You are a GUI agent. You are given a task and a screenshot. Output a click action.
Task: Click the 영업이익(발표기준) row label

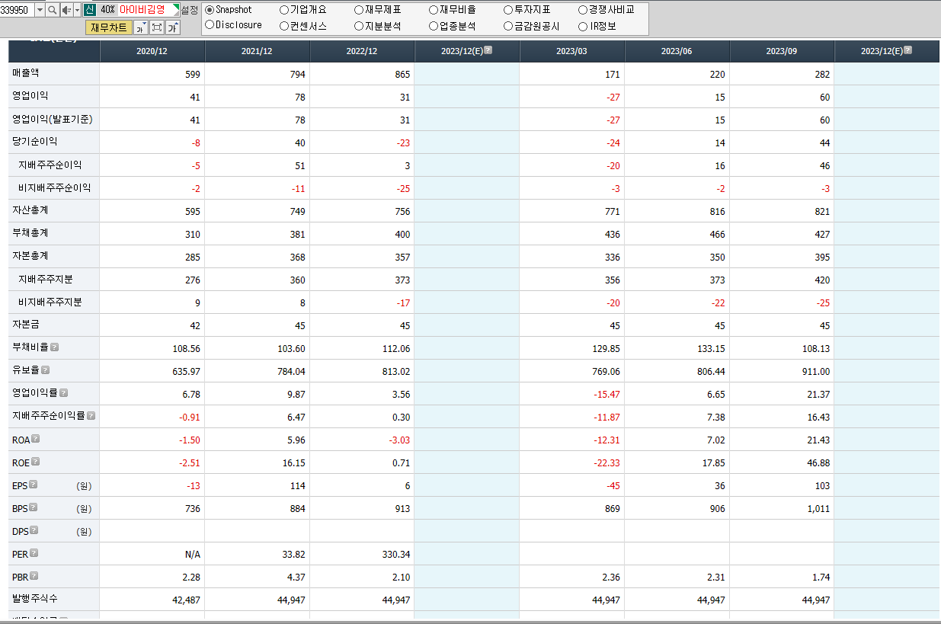coord(52,119)
